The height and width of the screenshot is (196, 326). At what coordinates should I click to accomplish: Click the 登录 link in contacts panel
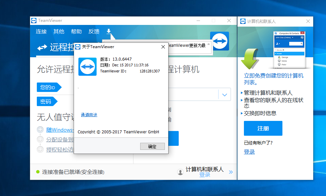point(249,152)
